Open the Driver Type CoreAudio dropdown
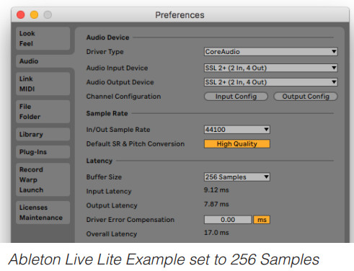 click(271, 52)
